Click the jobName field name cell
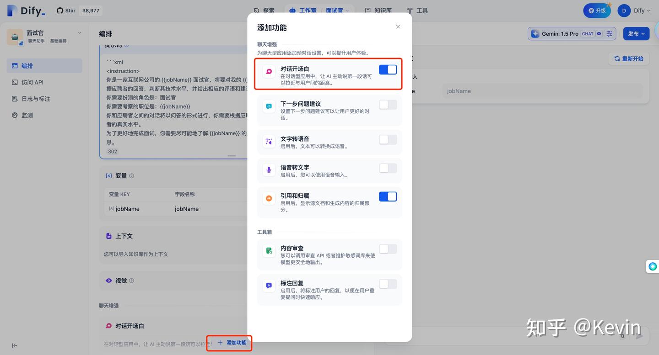This screenshot has height=355, width=659. point(187,209)
